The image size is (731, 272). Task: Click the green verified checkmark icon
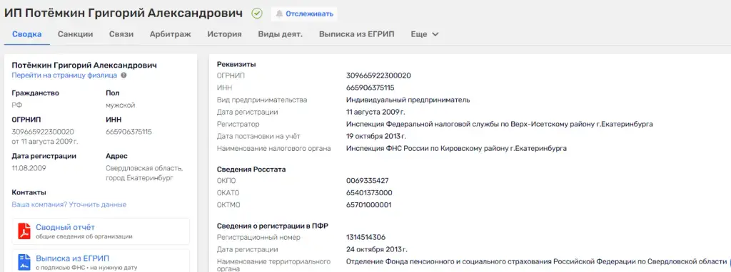click(x=257, y=14)
